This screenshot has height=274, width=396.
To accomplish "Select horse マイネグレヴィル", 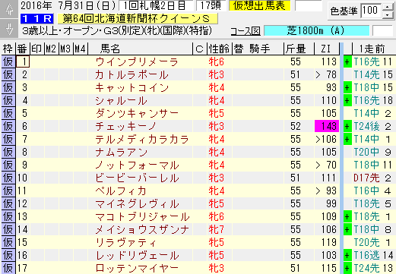I will click(137, 204).
